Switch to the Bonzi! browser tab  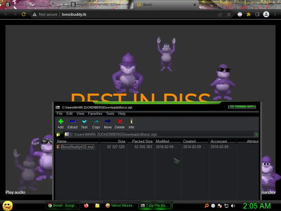[166, 5]
